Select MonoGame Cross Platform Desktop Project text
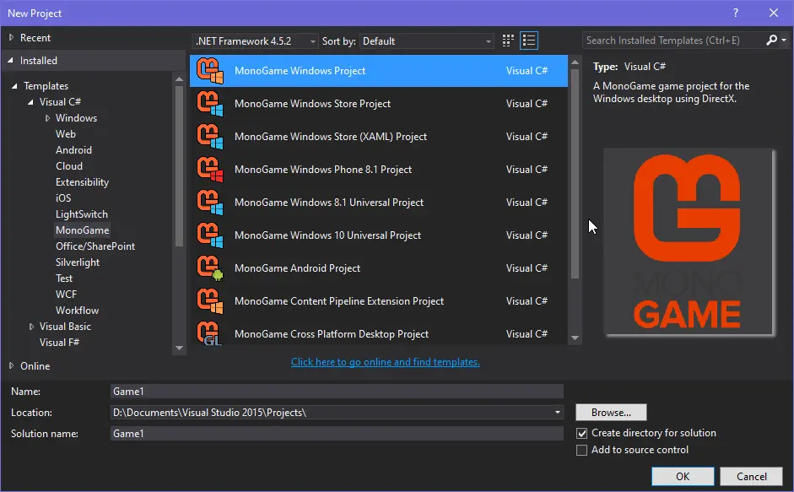Viewport: 794px width, 492px height. [x=331, y=334]
